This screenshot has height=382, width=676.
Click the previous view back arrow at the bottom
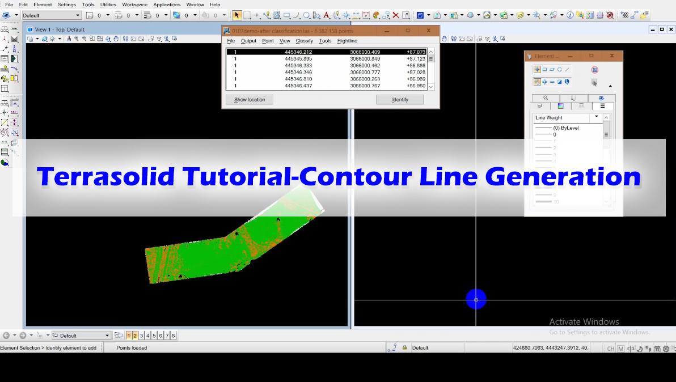tap(6, 336)
